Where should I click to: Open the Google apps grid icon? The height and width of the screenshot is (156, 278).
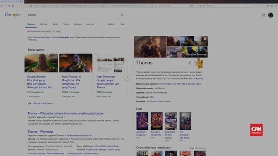(263, 15)
